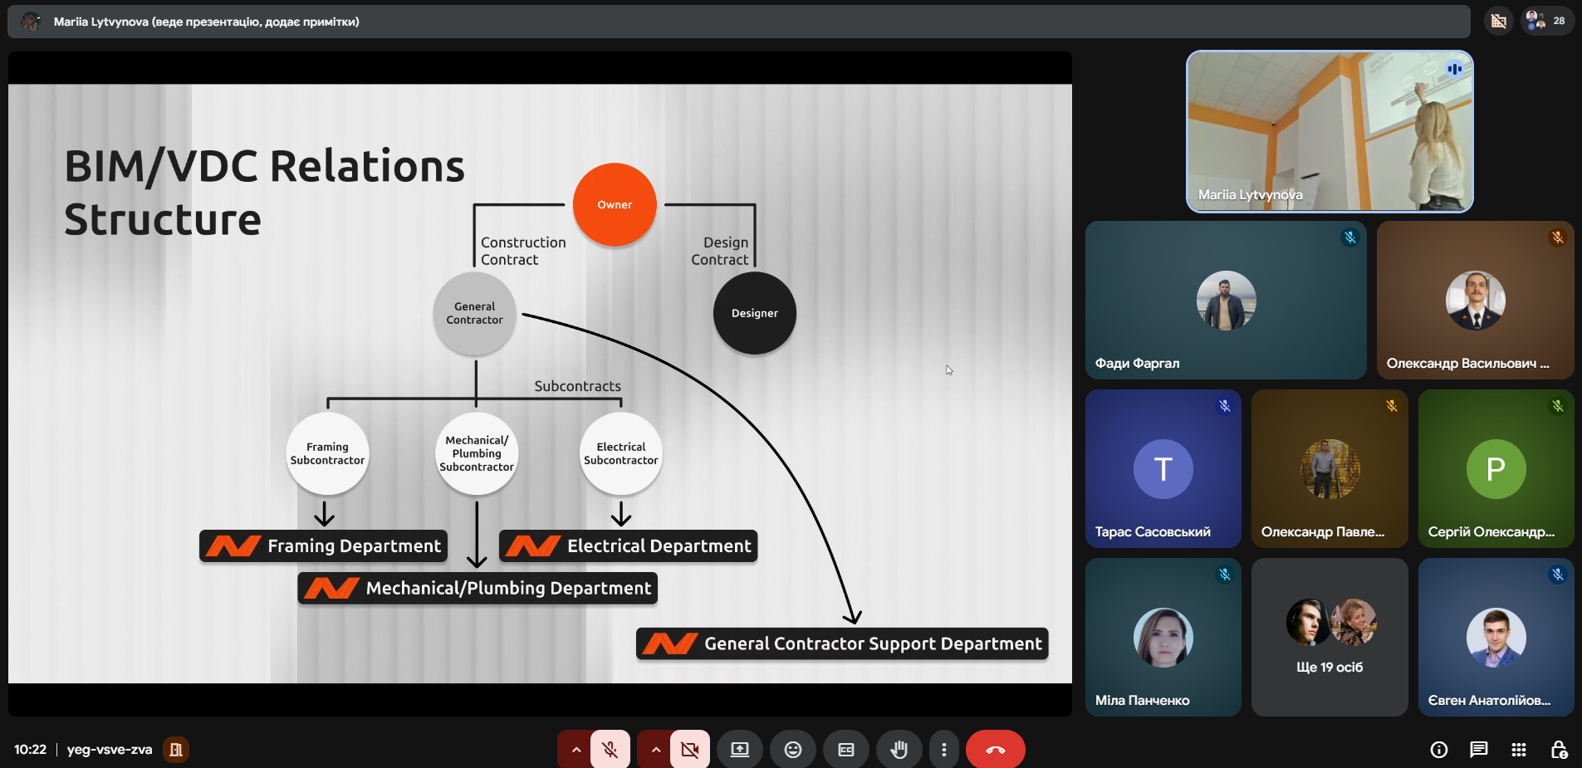Click the Mechanical/Plumbing Department label
Viewport: 1582px width, 768px height.
click(x=478, y=588)
